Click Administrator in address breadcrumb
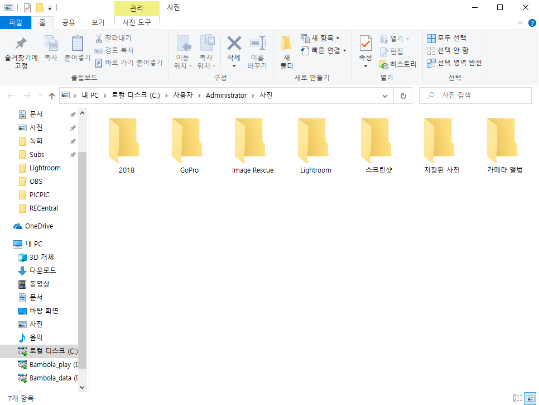 click(226, 96)
